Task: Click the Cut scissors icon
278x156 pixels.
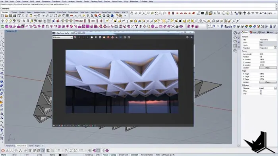Action: (23, 16)
